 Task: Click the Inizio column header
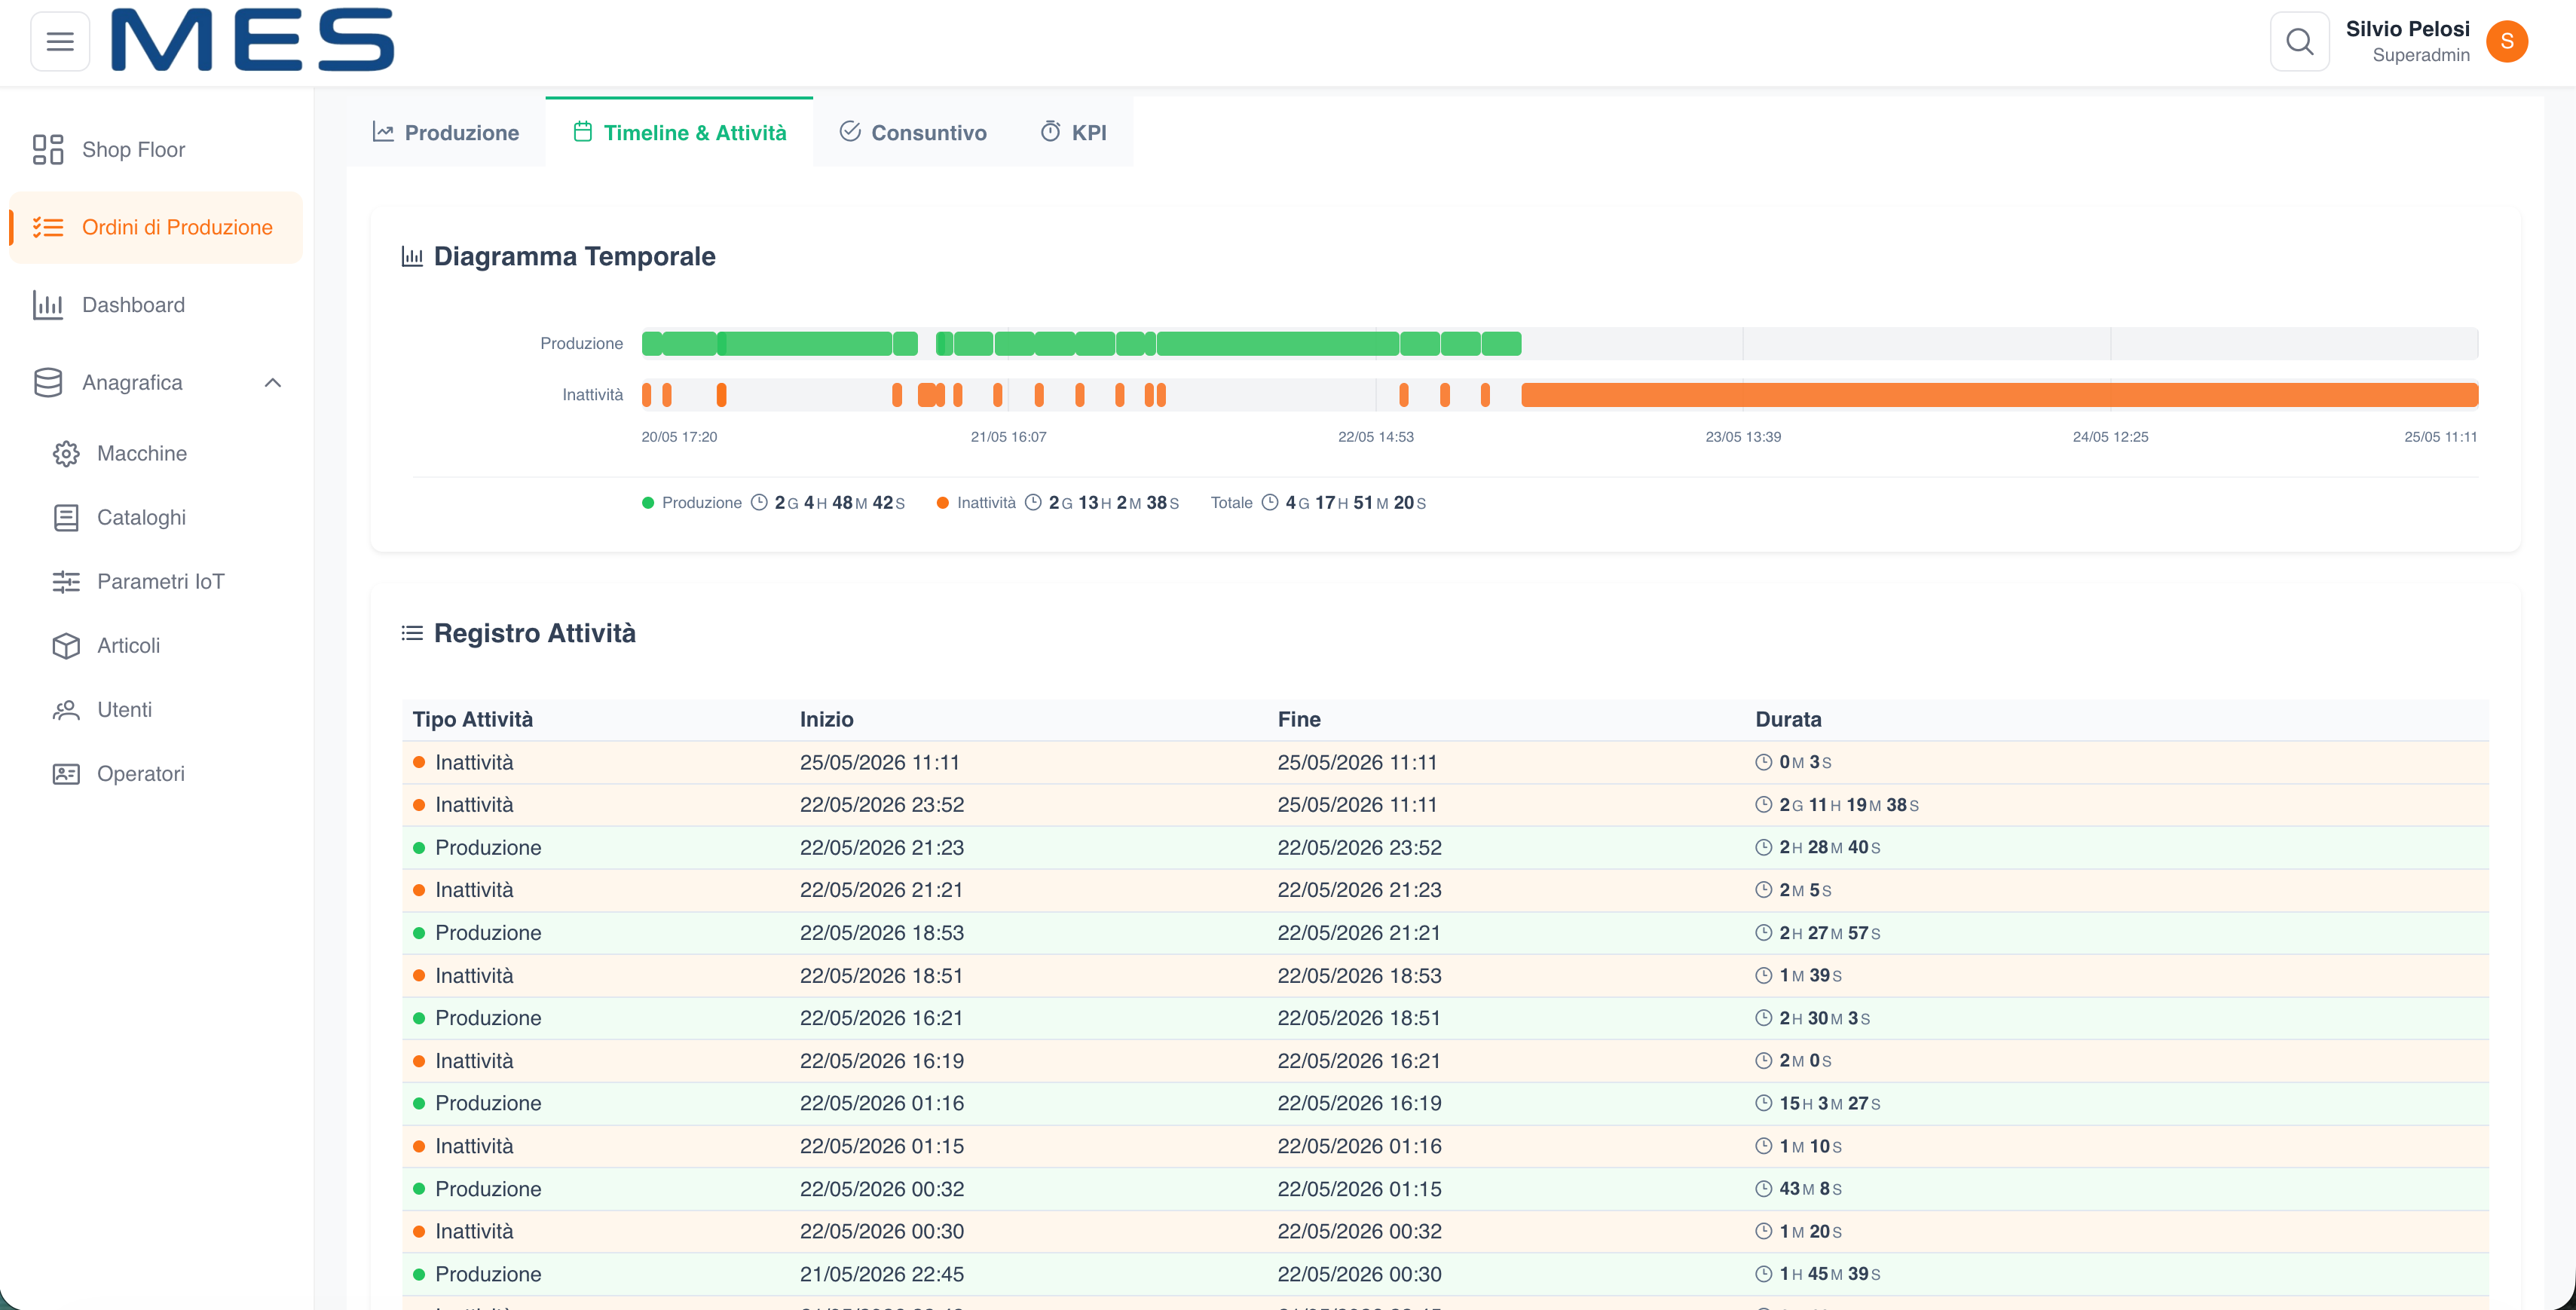[826, 720]
